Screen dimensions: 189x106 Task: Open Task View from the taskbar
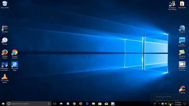(55, 104)
